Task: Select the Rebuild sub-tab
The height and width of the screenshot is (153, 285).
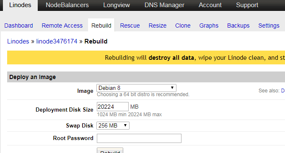Action: [101, 25]
